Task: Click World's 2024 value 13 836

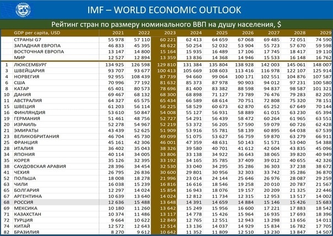Action: [x=194, y=57]
